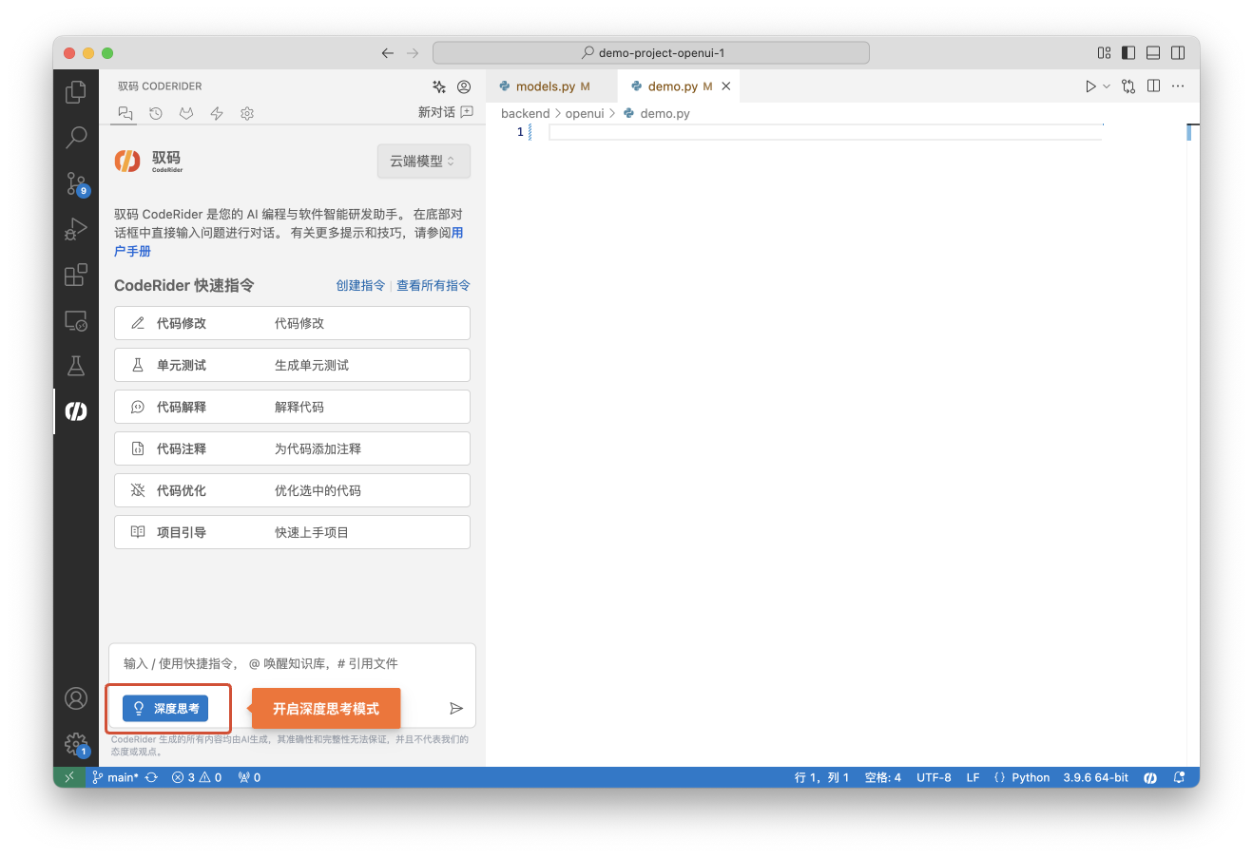The width and height of the screenshot is (1253, 858).
Task: Open the demo-project-openui-1 command center
Action: click(x=651, y=53)
